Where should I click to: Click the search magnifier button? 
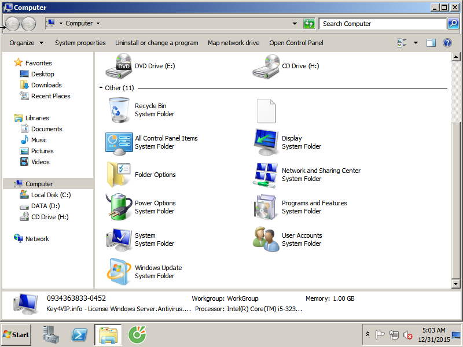[453, 23]
